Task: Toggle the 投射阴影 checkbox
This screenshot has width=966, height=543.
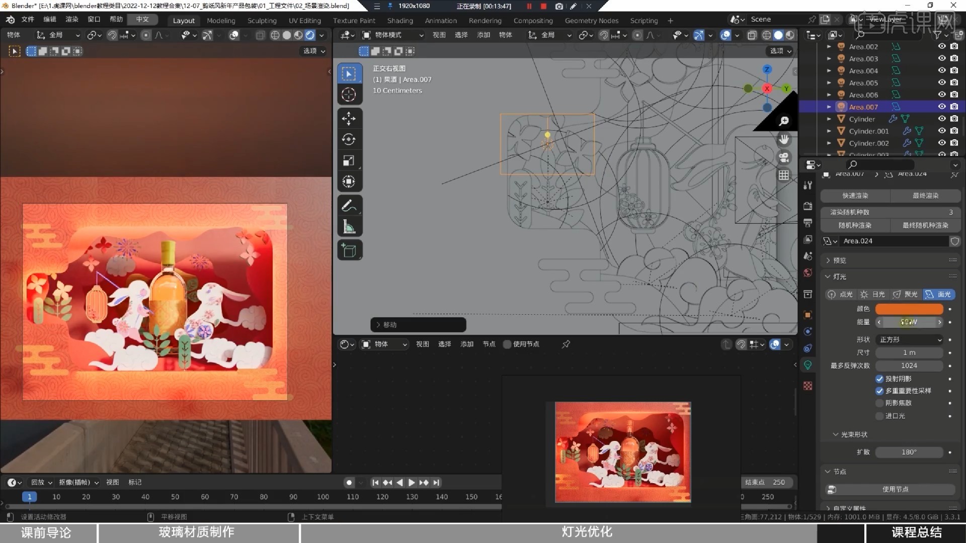Action: click(879, 379)
